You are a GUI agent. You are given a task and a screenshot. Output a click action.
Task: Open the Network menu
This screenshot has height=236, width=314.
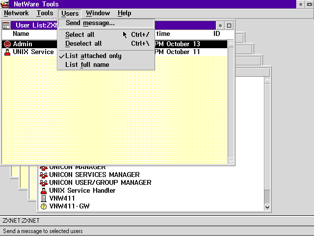[x=16, y=13]
